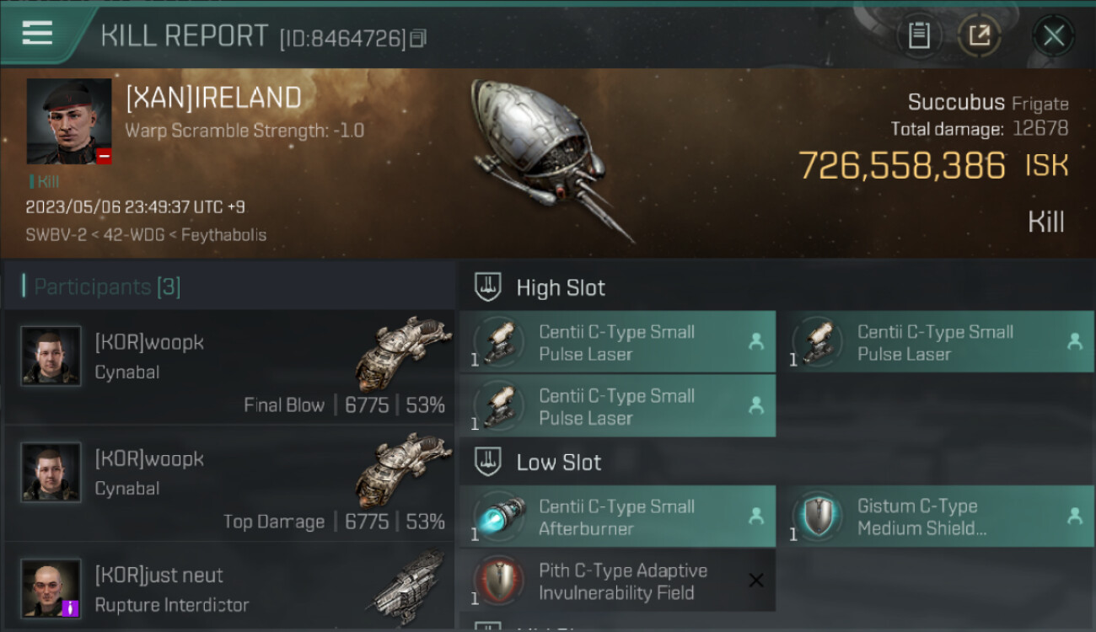The image size is (1096, 632).
Task: Click the clipboard report icon
Action: [x=919, y=35]
